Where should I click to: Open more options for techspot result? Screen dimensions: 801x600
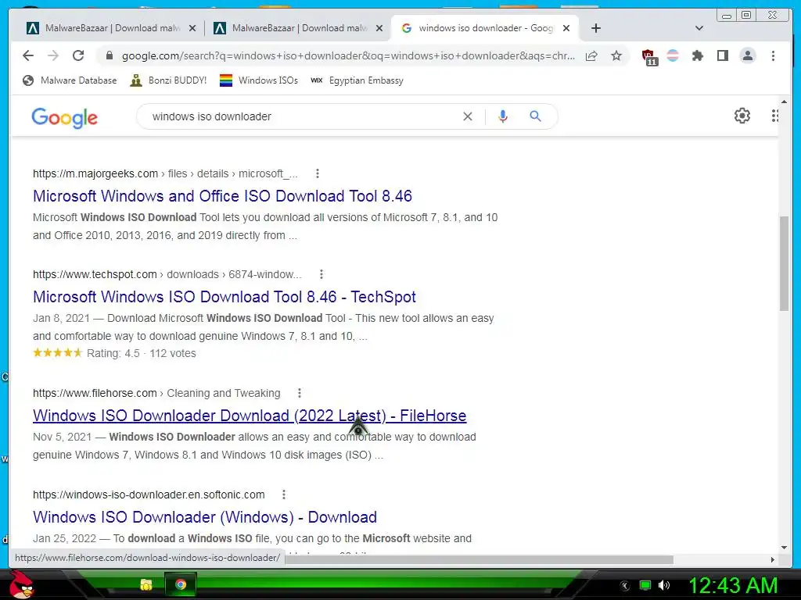pyautogui.click(x=321, y=274)
